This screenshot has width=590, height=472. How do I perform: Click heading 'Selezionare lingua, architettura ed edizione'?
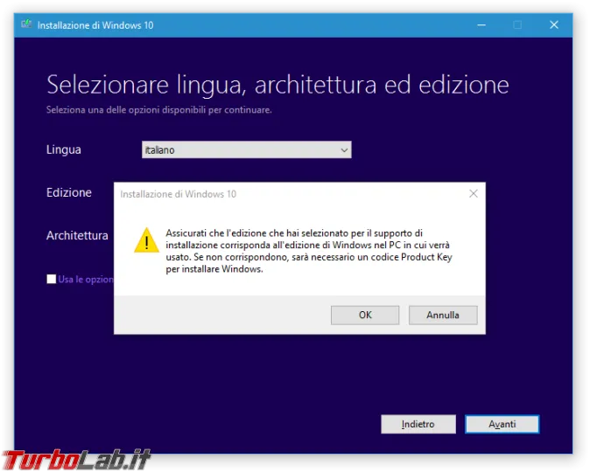tap(277, 85)
